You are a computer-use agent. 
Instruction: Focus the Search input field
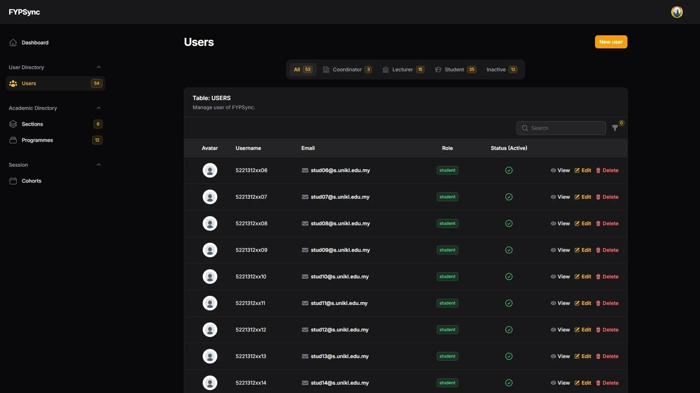point(565,128)
